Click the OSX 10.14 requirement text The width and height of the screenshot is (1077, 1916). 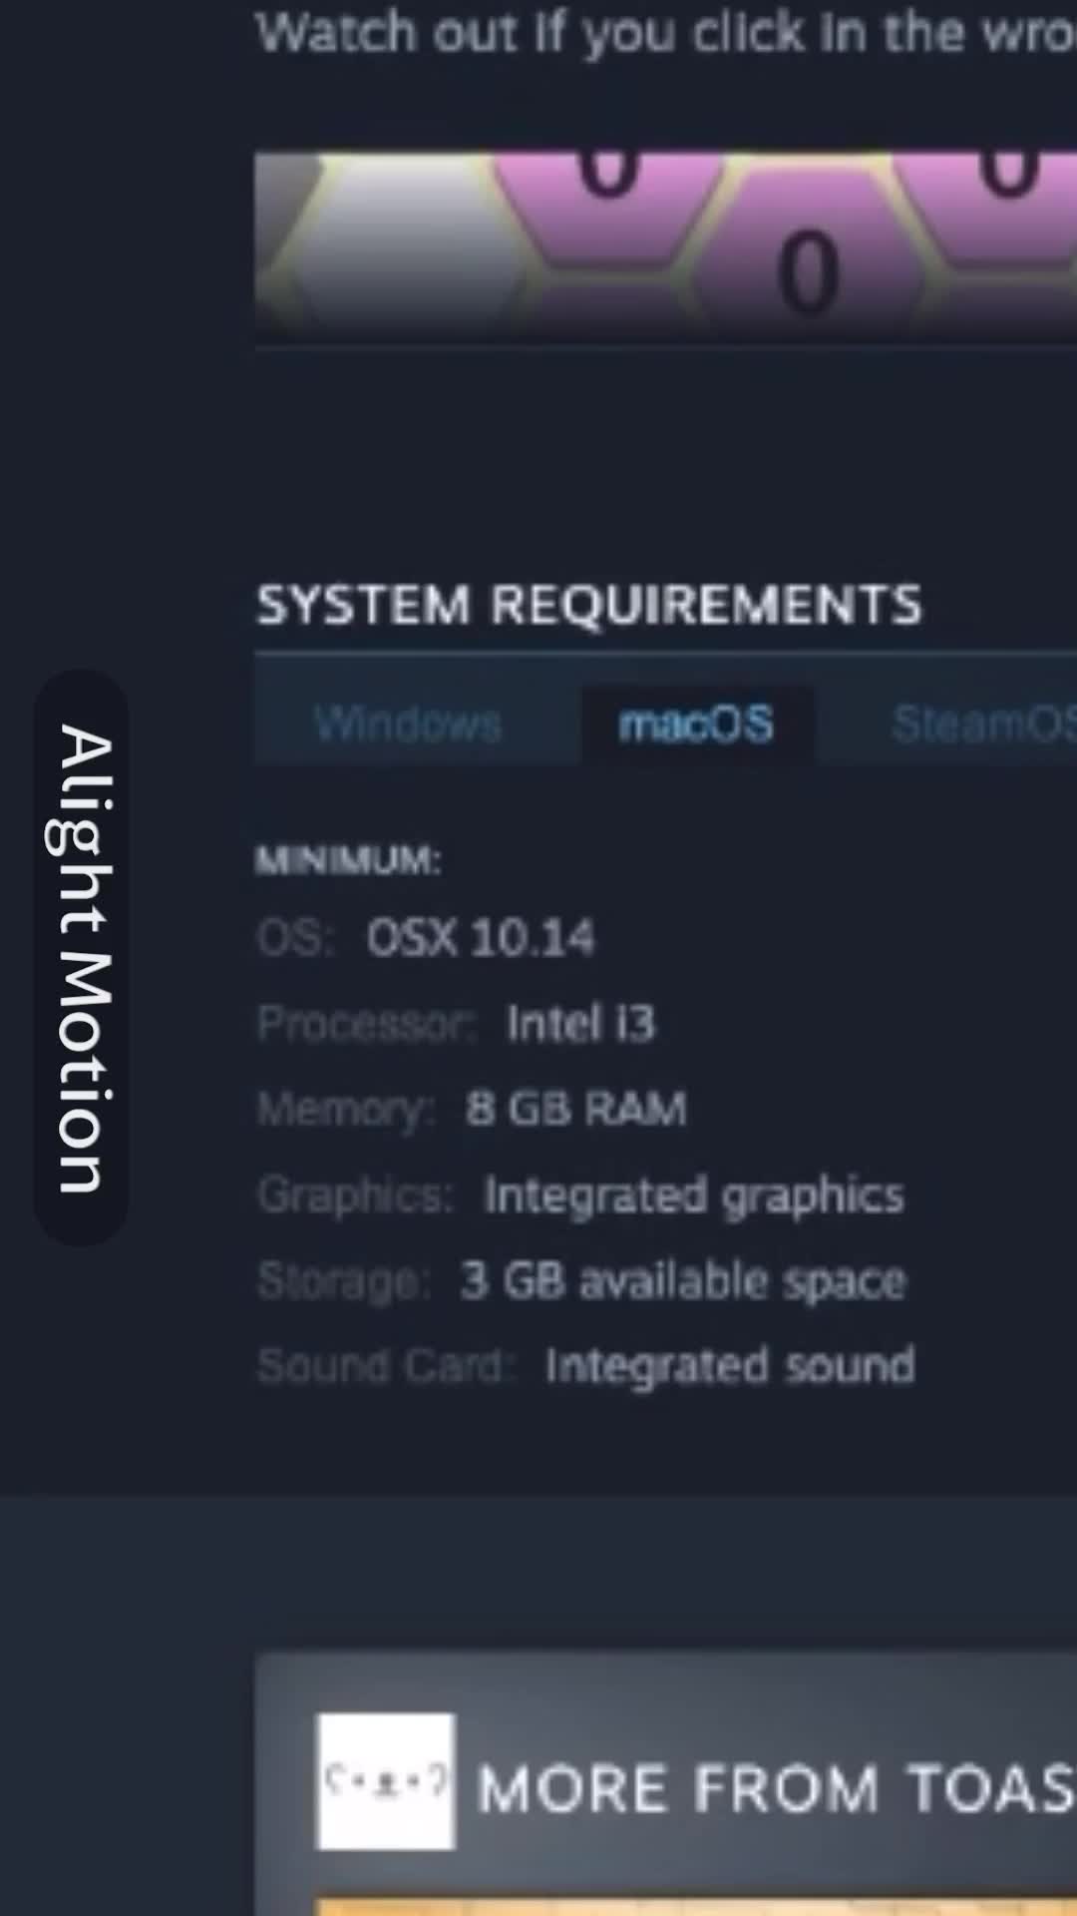pyautogui.click(x=480, y=938)
